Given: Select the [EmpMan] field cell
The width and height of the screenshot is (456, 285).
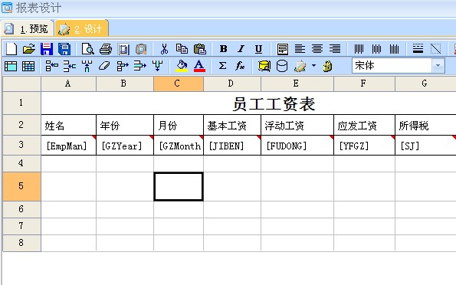Looking at the screenshot, I should pyautogui.click(x=69, y=145).
